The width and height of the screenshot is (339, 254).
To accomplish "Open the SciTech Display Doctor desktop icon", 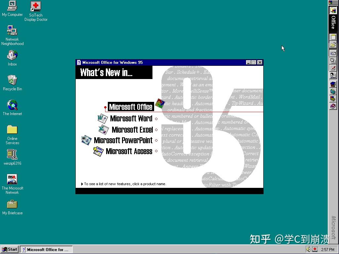I will (x=35, y=6).
